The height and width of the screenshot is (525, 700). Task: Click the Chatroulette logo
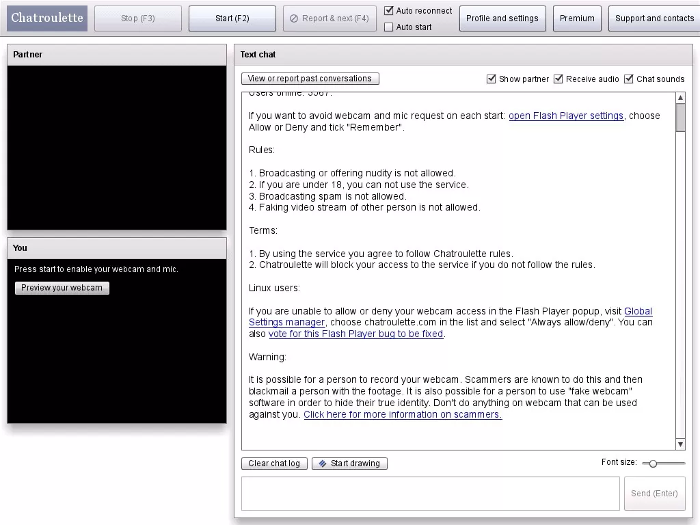[x=47, y=18]
